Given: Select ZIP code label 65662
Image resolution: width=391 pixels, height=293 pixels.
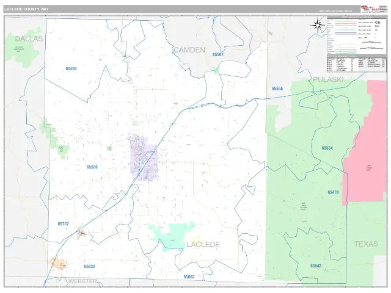Looking at the screenshot, I should pos(189,277).
